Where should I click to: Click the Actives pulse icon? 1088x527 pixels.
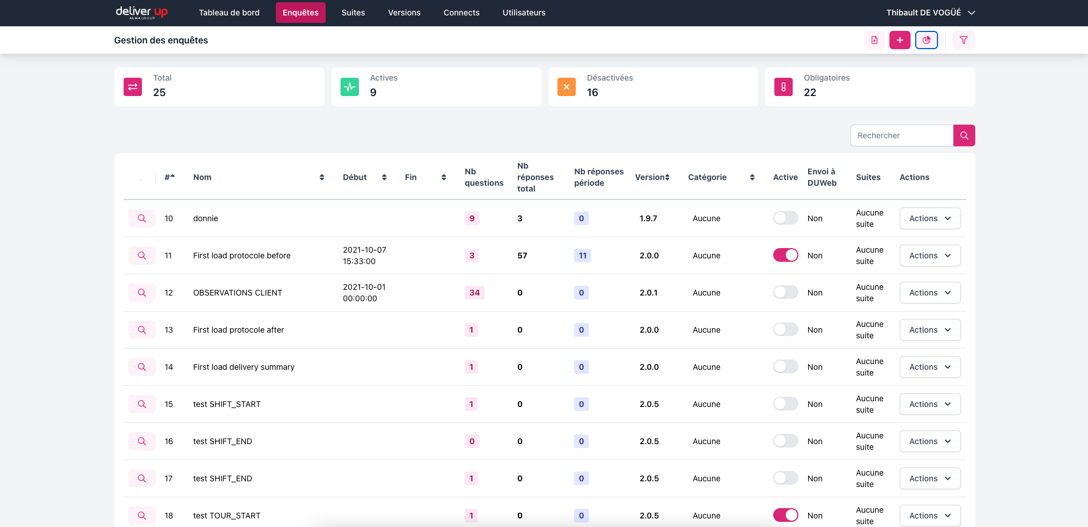[350, 87]
